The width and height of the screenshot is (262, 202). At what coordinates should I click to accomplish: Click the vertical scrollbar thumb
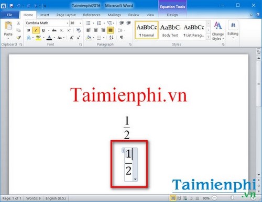pyautogui.click(x=259, y=84)
